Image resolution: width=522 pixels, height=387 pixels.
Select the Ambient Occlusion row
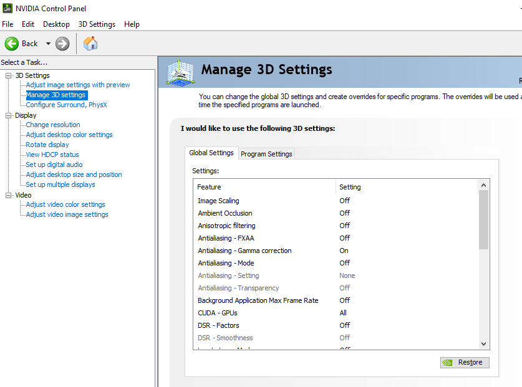[x=336, y=213]
